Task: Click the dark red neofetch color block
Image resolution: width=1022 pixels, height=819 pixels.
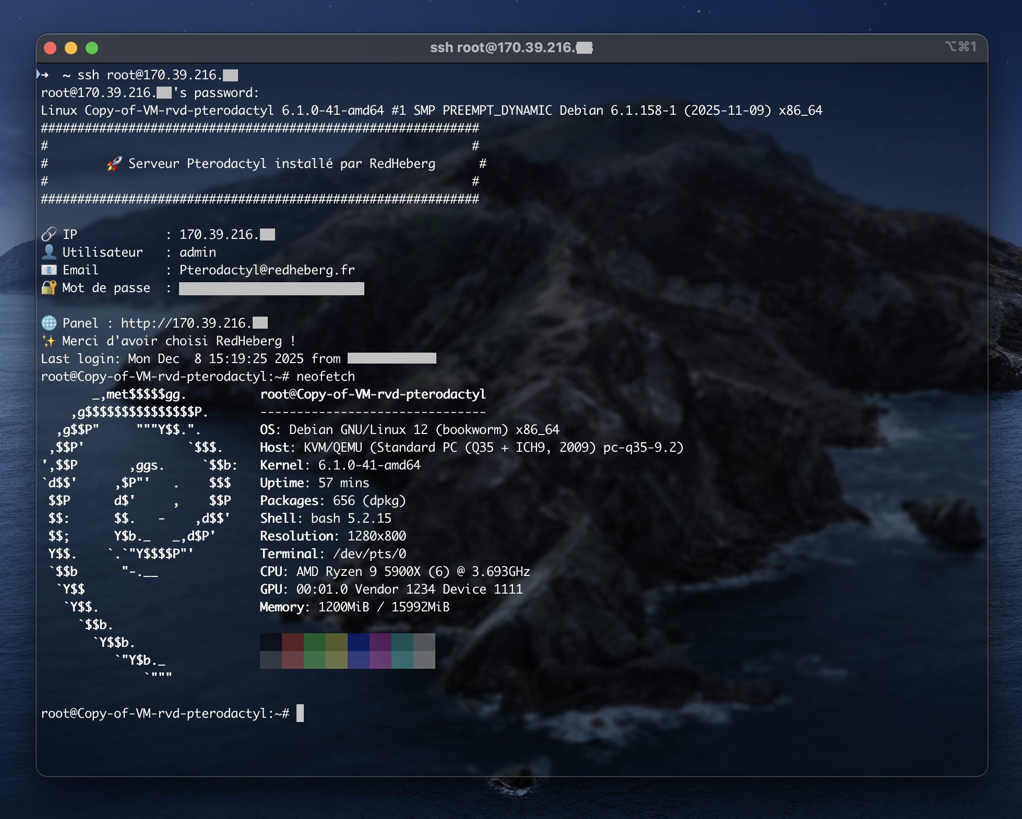Action: (292, 642)
